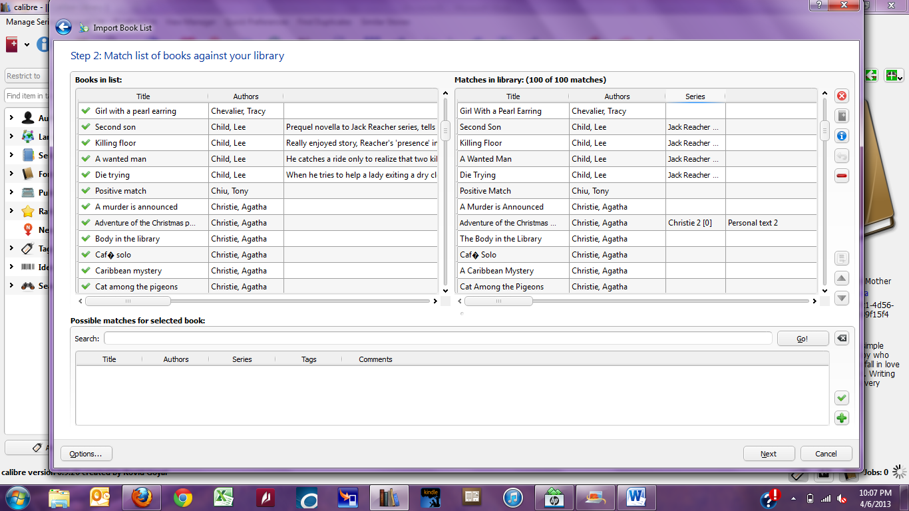Expand the Rating category arrow

(11, 211)
